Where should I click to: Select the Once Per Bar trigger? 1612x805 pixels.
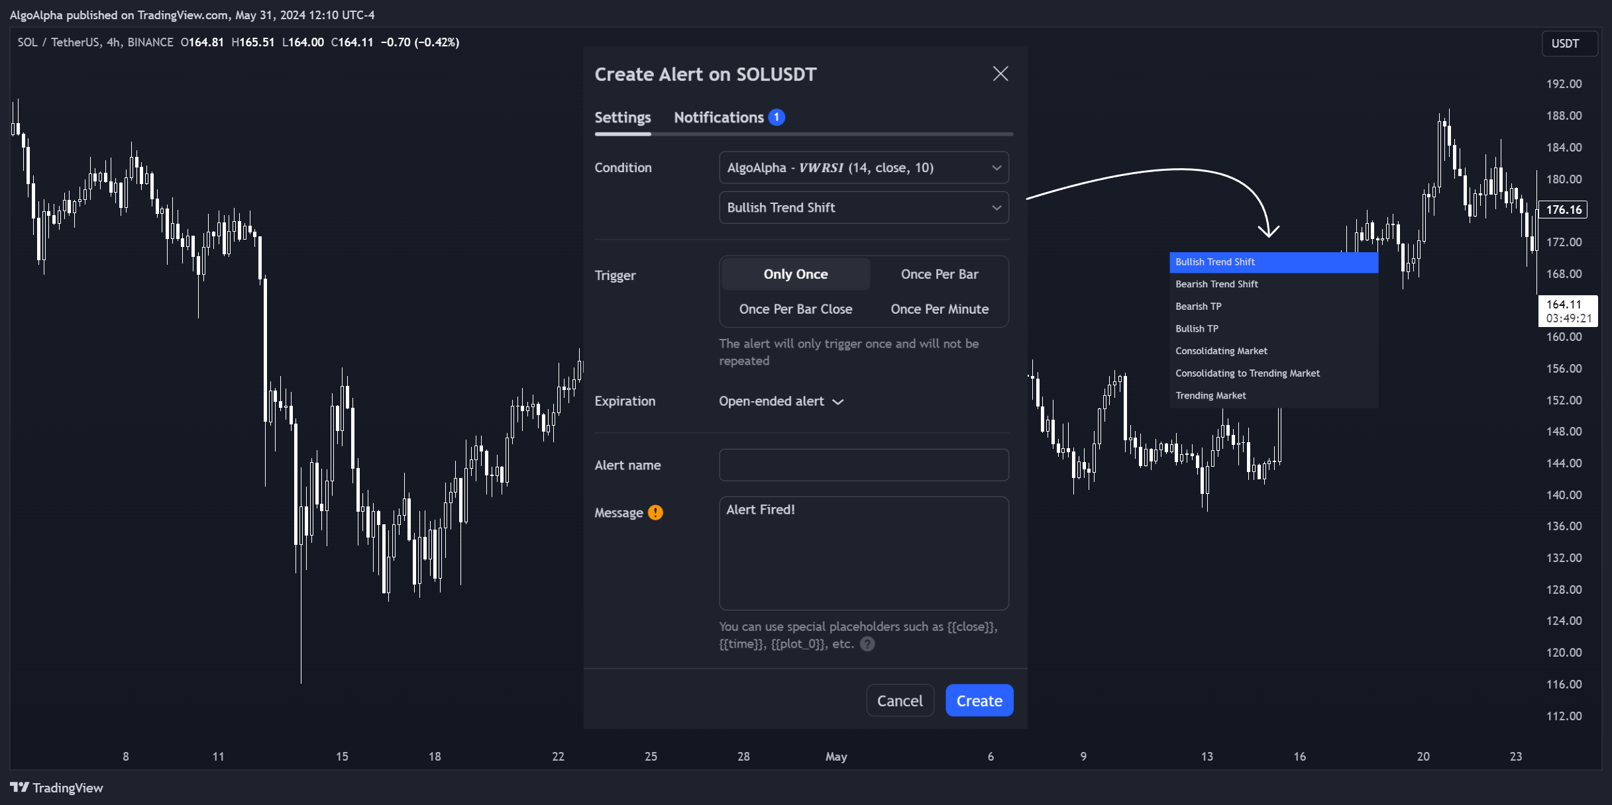(940, 274)
